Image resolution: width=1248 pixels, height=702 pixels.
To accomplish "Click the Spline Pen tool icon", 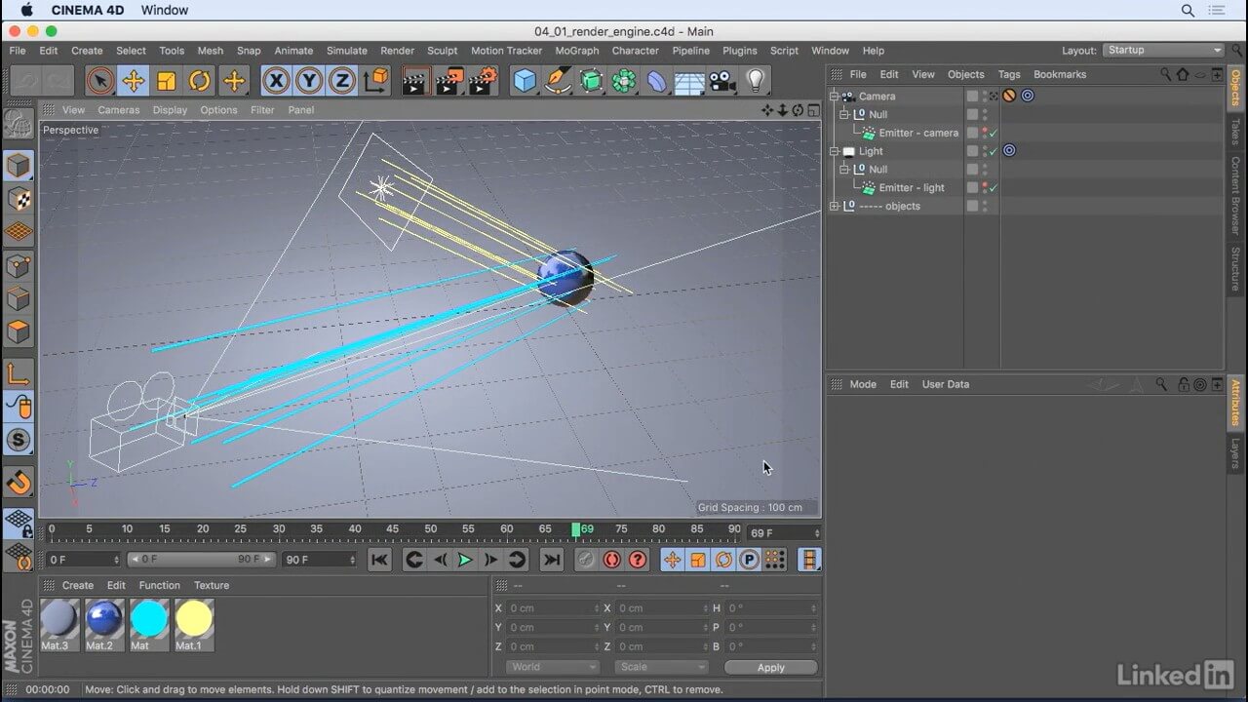I will click(x=559, y=81).
